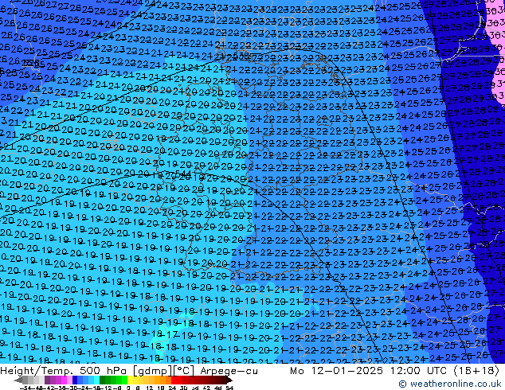Click the dark purple legend swatch
Screen dimensions: 505x390
tap(47, 380)
